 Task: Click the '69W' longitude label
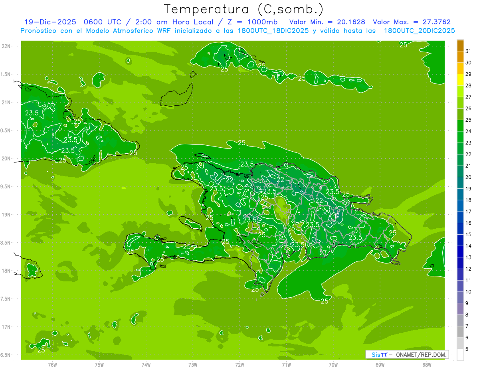click(x=380, y=364)
